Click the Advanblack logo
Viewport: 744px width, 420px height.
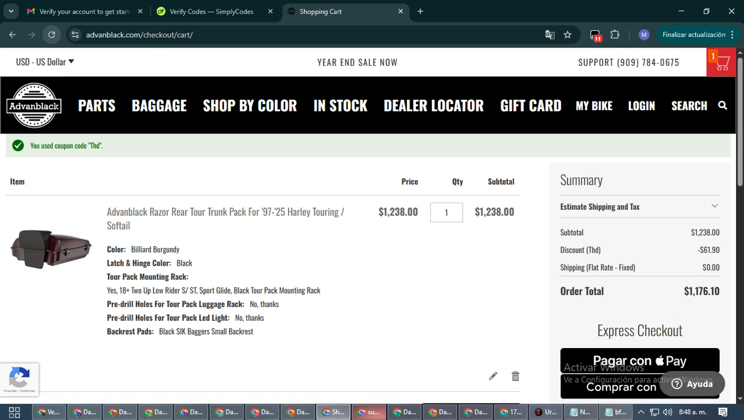click(x=34, y=105)
